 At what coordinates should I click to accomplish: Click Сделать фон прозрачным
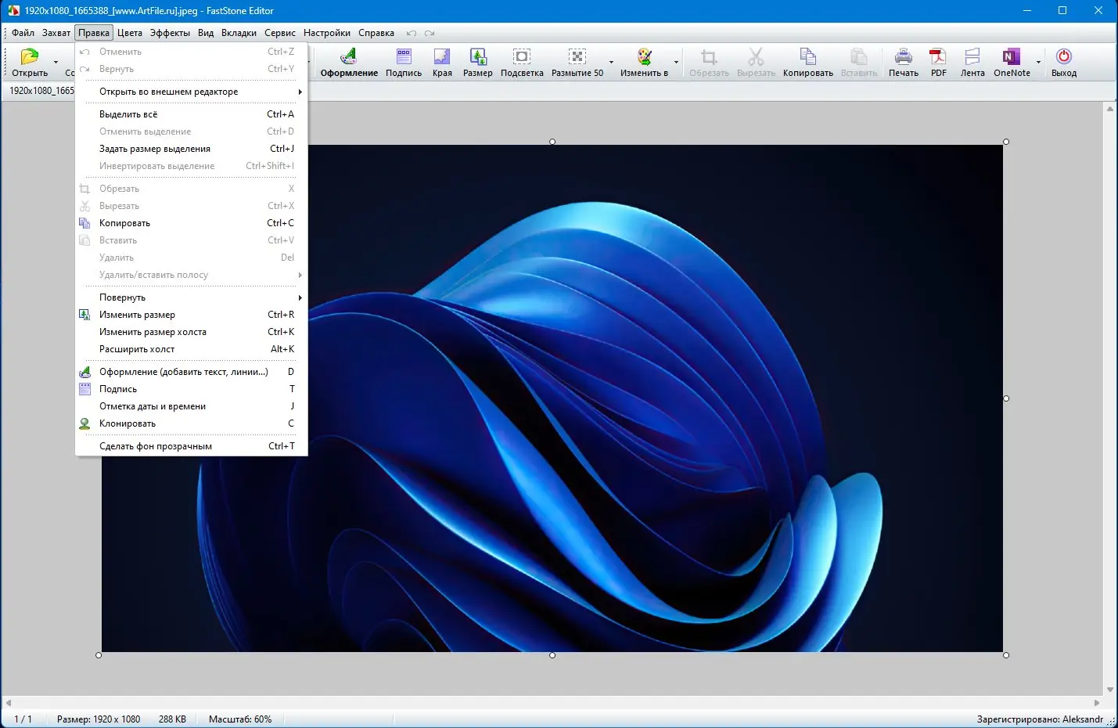click(156, 446)
